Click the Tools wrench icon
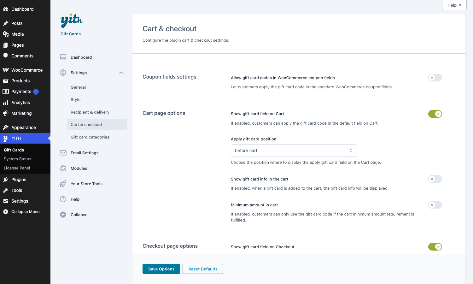Screen dimensions: 473x284 (6, 190)
